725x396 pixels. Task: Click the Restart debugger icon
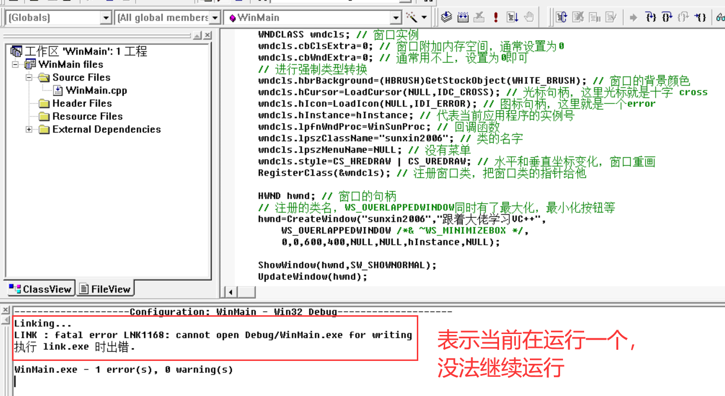pos(562,17)
